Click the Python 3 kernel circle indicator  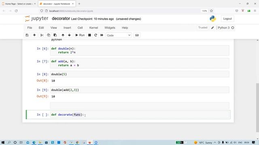click(233, 28)
